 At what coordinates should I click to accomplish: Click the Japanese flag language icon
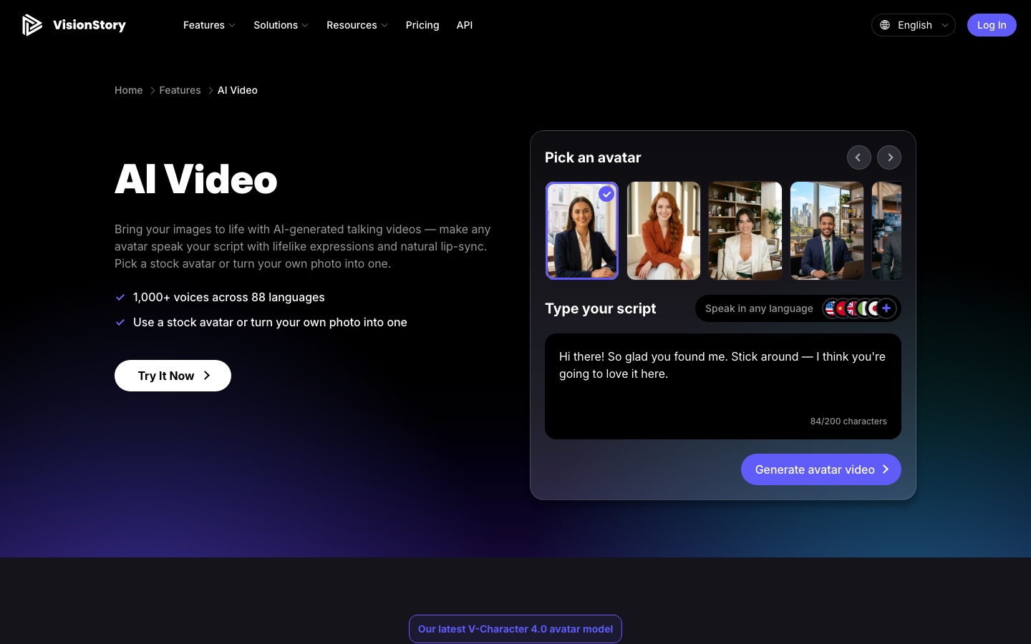[x=875, y=308]
